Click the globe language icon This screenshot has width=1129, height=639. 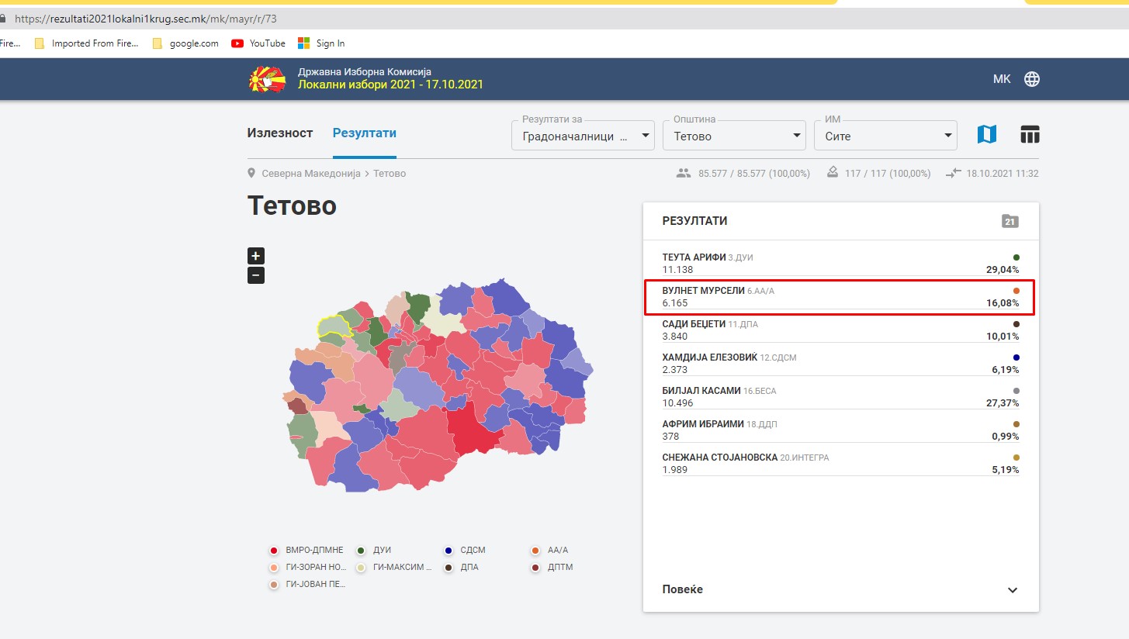pyautogui.click(x=1031, y=79)
